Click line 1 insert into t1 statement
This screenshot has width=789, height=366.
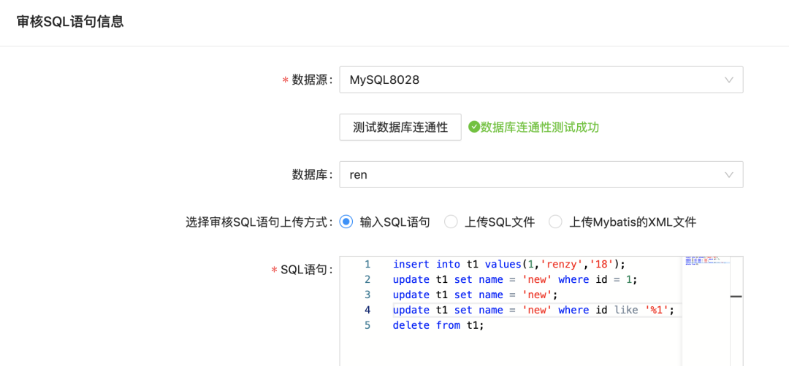[x=508, y=264]
